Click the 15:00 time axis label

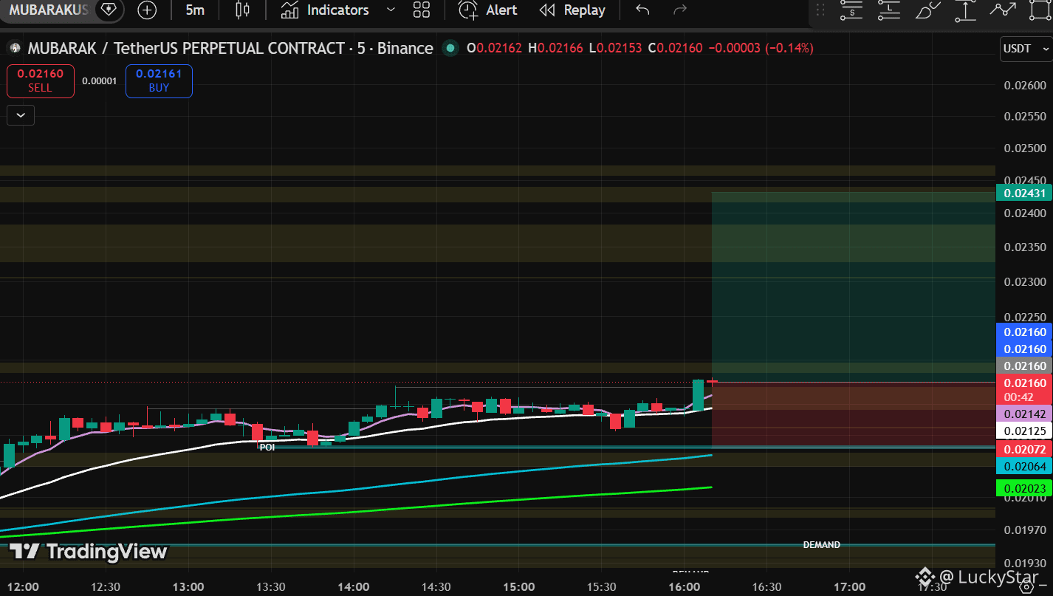click(x=519, y=587)
